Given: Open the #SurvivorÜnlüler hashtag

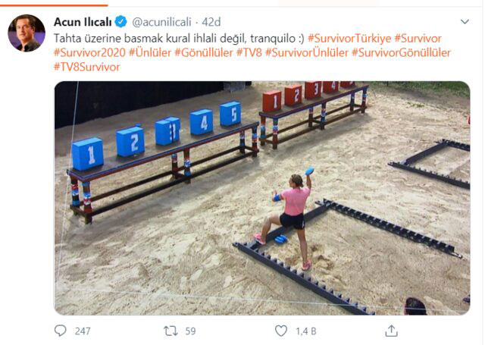Looking at the screenshot, I should [307, 52].
